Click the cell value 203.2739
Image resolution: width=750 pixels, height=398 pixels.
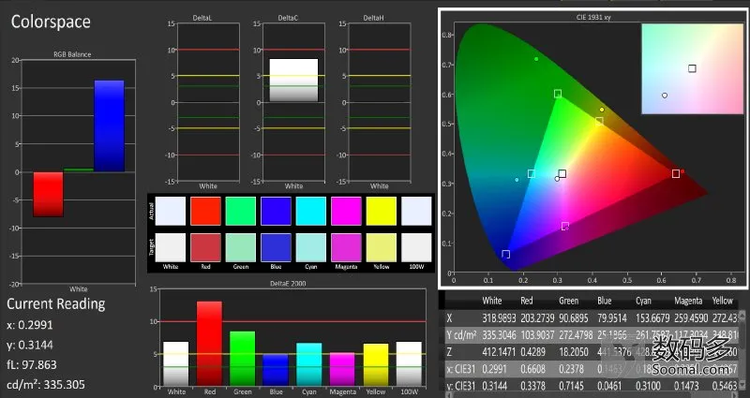point(537,318)
